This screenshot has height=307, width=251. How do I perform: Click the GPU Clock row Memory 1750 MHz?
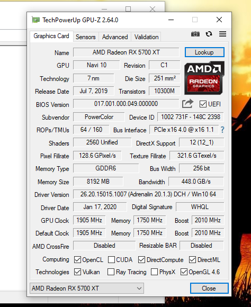pos(149,220)
